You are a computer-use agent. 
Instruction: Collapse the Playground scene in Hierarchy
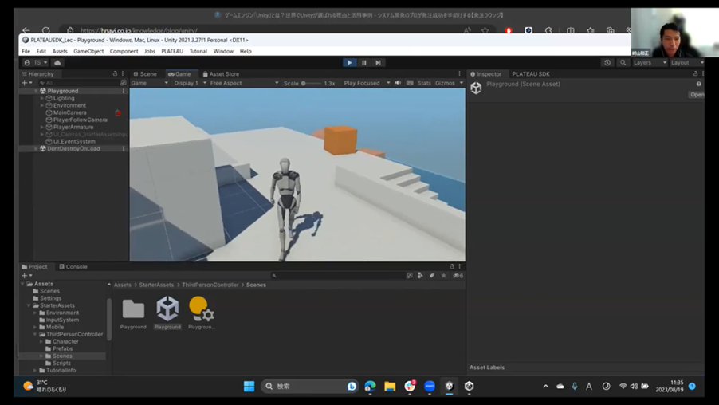(x=36, y=91)
